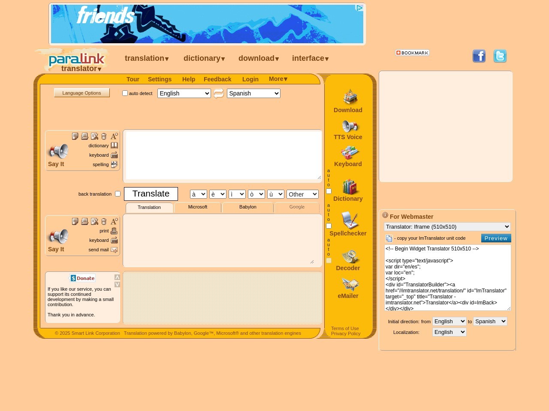Toggle the back translation checkbox
The image size is (549, 411).
pos(118,194)
